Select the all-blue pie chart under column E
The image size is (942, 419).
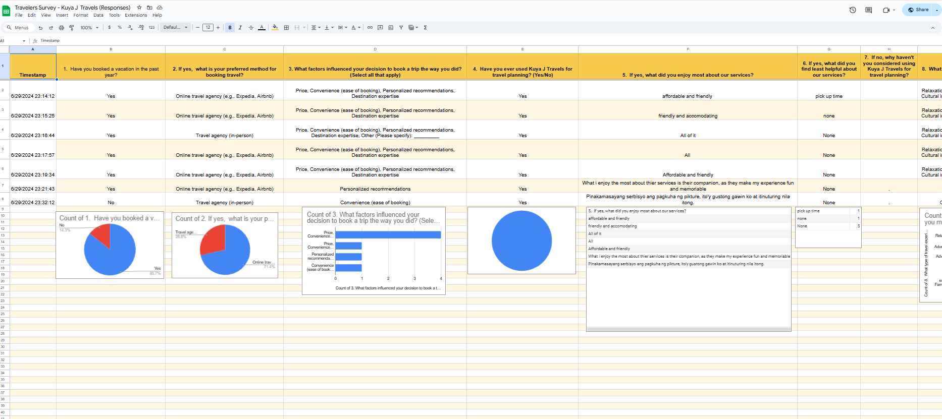coord(521,241)
